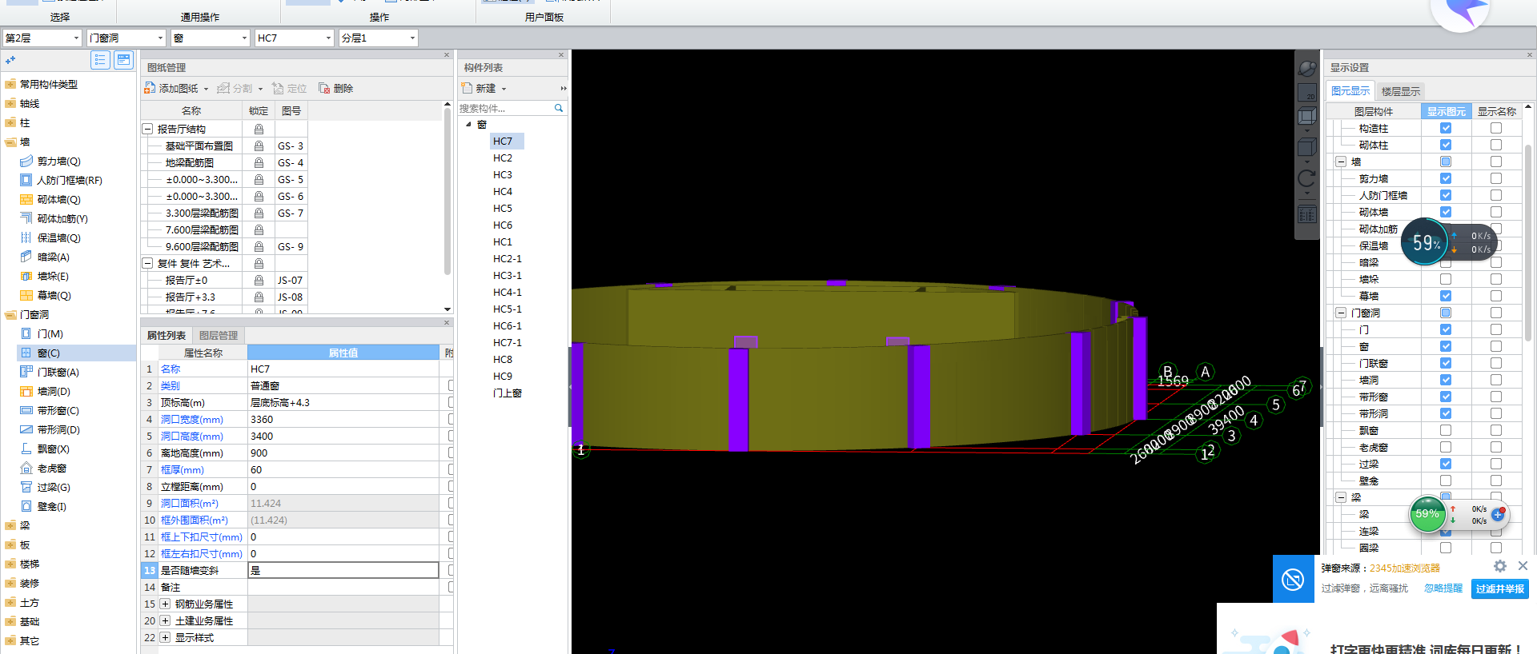The width and height of the screenshot is (1537, 654).
Task: Uncheck 显示图元 for 构造柱
Action: pos(1446,128)
